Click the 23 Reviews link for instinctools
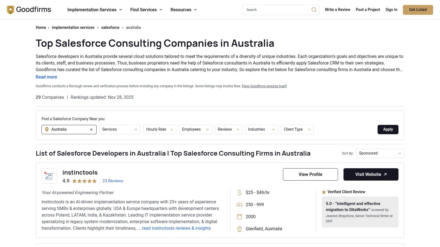This screenshot has width=440, height=247. tap(112, 181)
